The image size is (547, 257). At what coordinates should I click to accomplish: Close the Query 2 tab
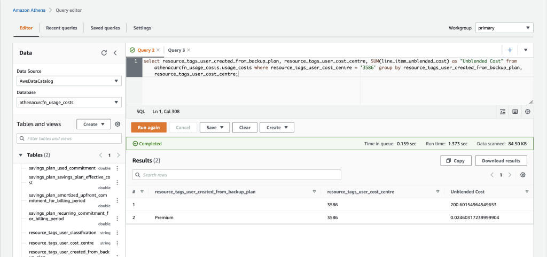(x=158, y=50)
